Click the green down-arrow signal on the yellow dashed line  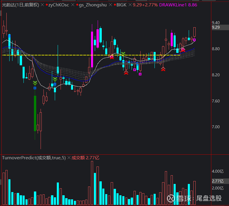[123, 54]
